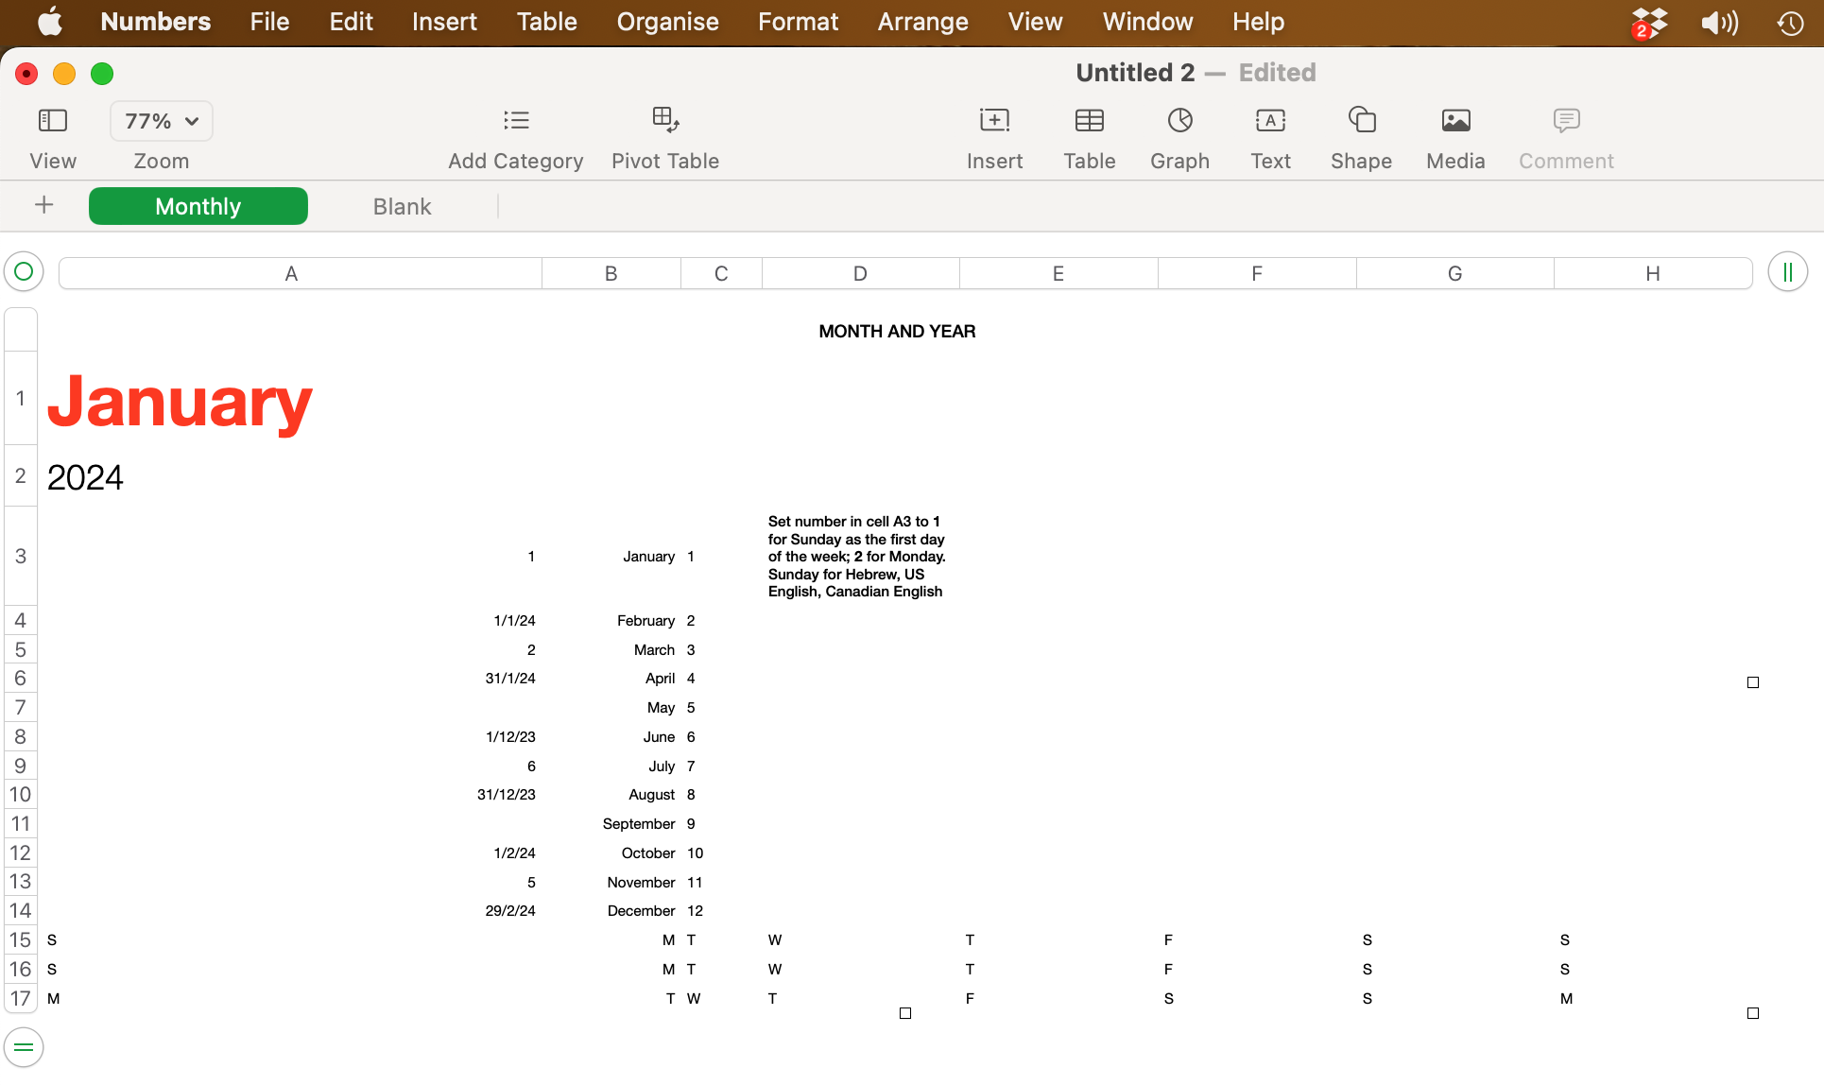Insert a new Table
This screenshot has width=1824, height=1085.
(x=1089, y=137)
